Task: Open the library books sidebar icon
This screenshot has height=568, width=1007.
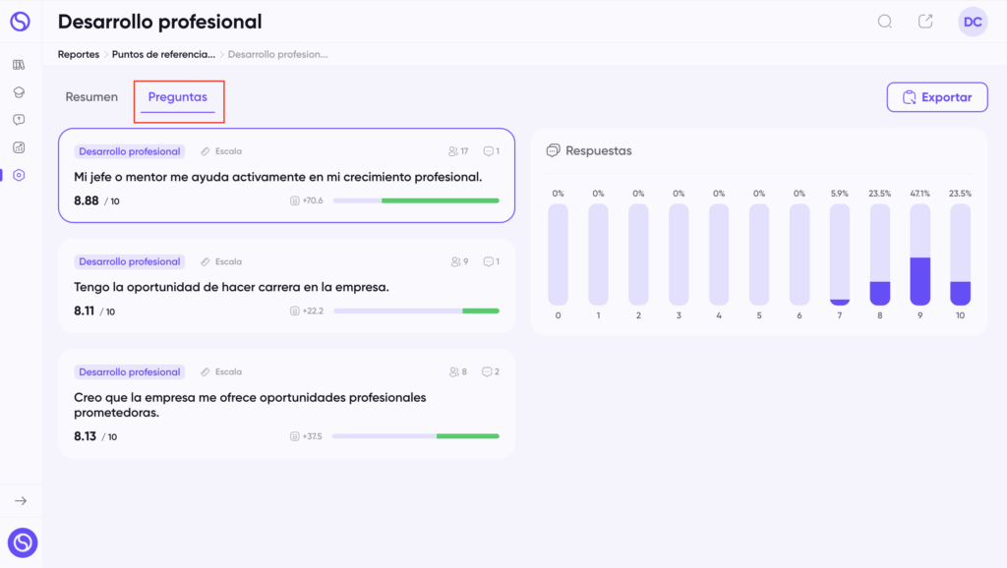Action: tap(19, 65)
